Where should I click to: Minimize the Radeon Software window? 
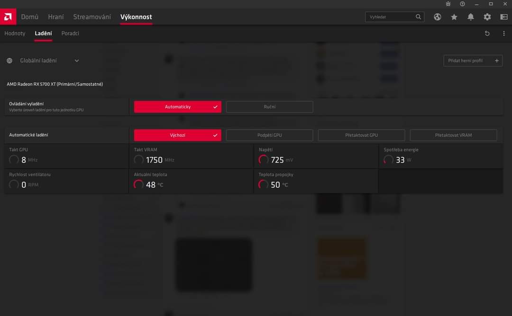tap(476, 4)
